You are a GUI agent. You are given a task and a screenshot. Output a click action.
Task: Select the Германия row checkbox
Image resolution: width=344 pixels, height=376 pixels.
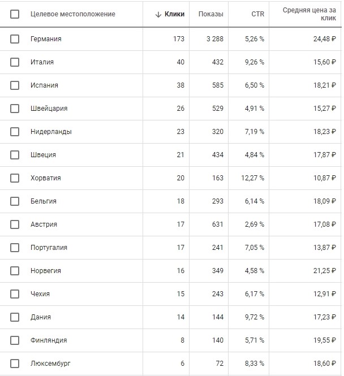click(15, 39)
